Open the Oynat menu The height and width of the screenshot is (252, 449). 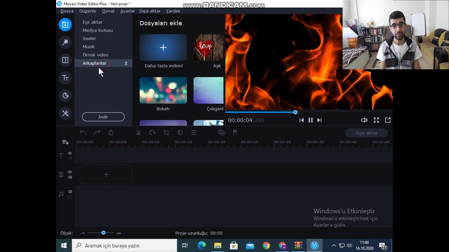coord(108,11)
